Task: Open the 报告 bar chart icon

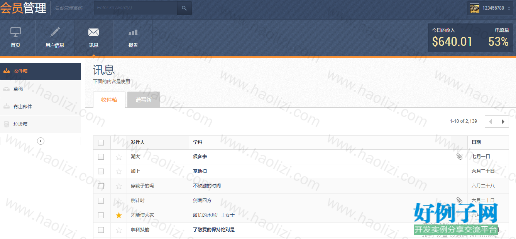Action: tap(133, 32)
